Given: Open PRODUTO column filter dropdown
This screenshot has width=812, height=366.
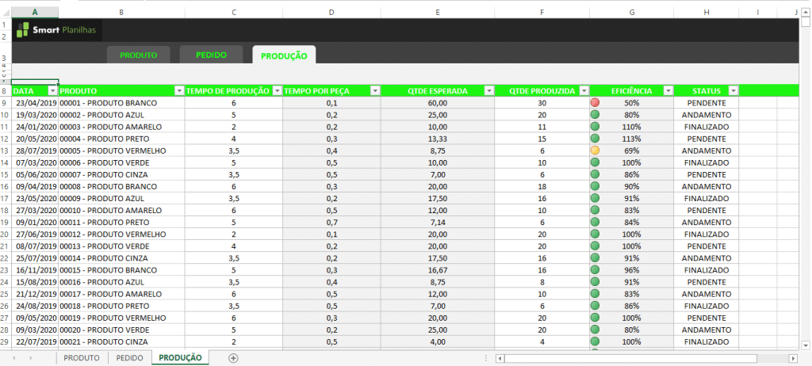Looking at the screenshot, I should (179, 91).
